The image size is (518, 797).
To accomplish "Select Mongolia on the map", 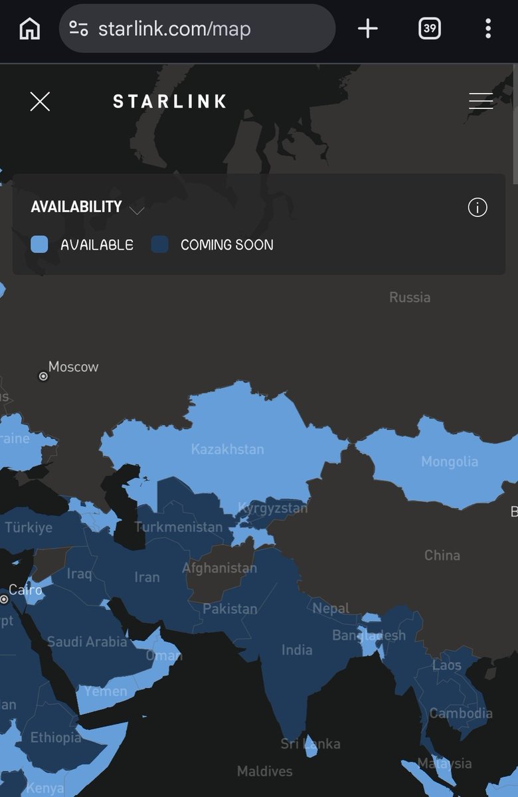I will coord(450,462).
